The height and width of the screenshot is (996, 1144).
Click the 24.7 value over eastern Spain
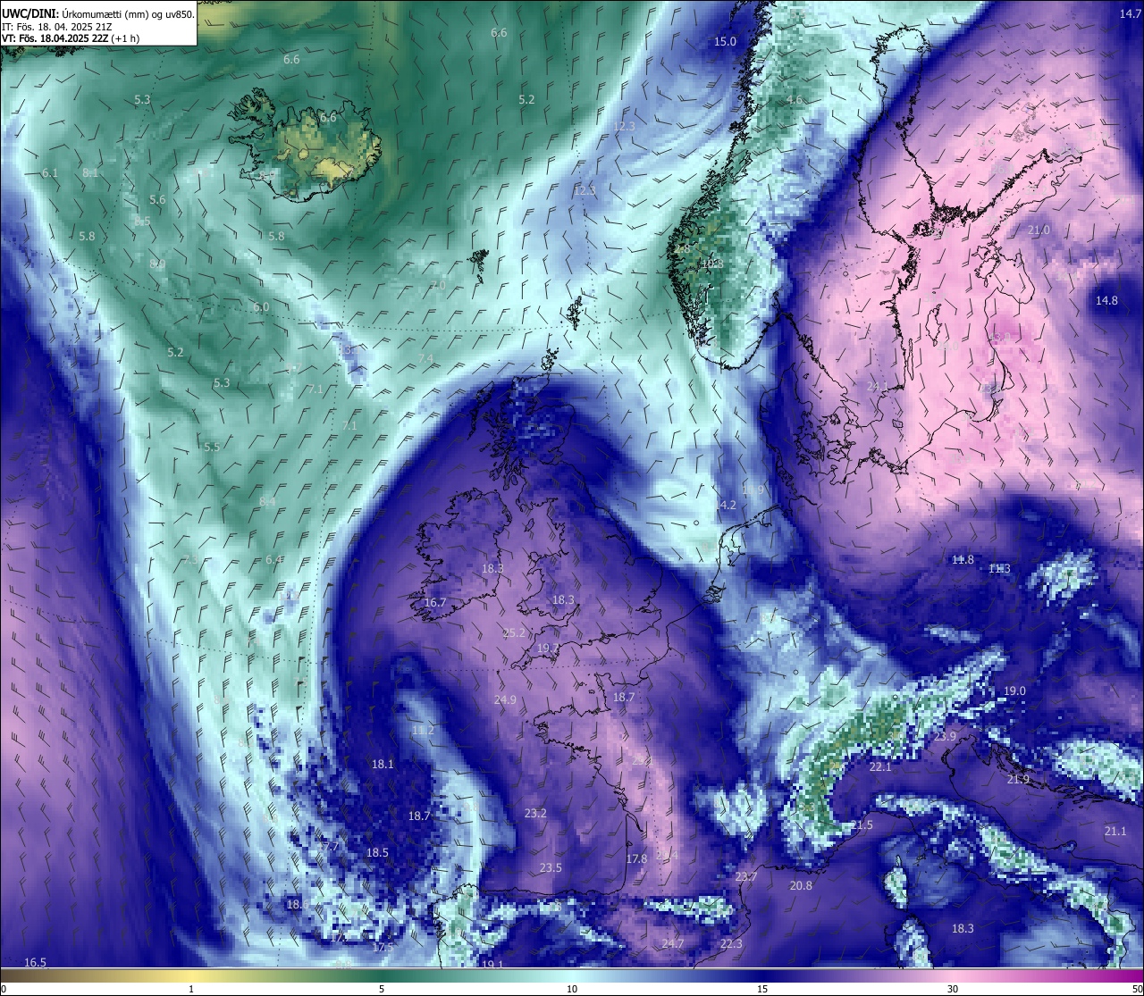click(673, 944)
